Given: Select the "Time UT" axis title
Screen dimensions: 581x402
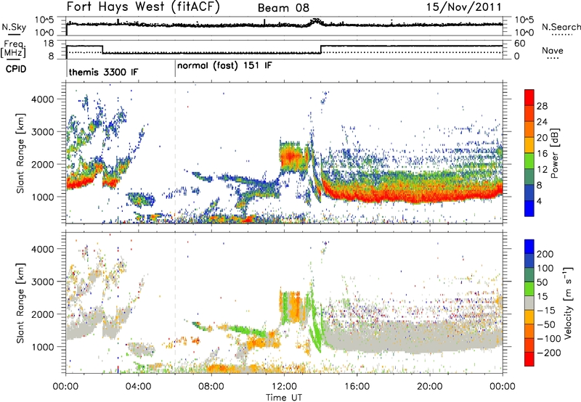Looking at the screenshot, I should pos(284,398).
